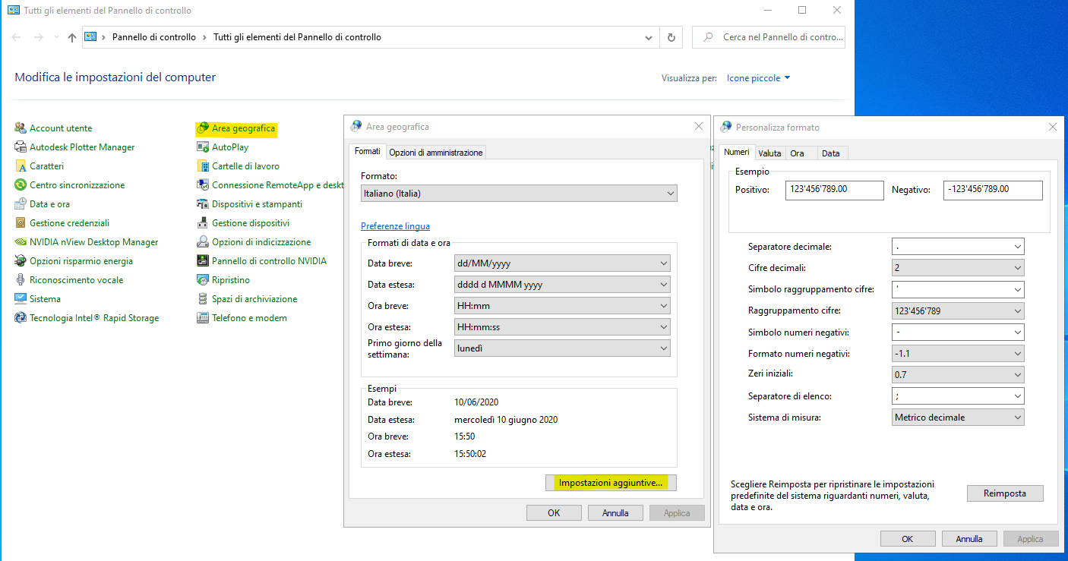Switch to the Valuta tab
Viewport: 1068px width, 561px height.
click(769, 153)
